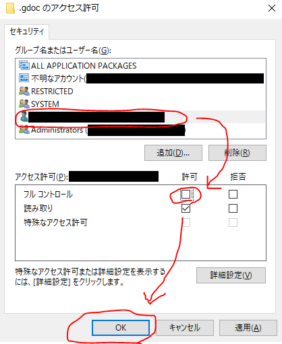Click the Add (追加) button
The height and width of the screenshot is (344, 282).
173,153
